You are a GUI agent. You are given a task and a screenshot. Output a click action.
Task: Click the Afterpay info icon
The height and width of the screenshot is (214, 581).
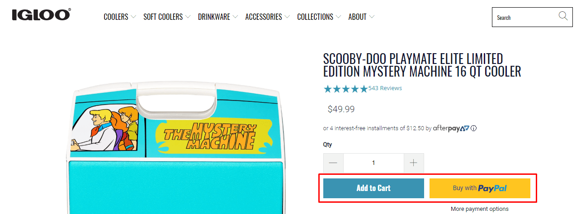(x=473, y=128)
